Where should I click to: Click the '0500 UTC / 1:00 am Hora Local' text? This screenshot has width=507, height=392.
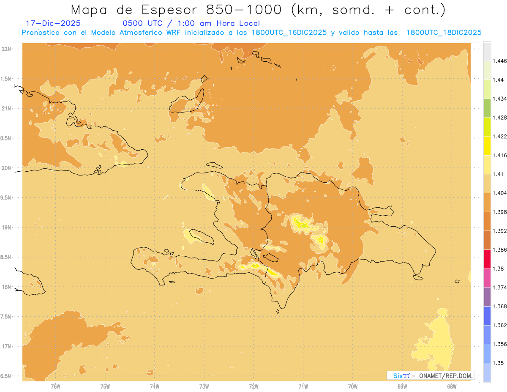click(x=191, y=23)
